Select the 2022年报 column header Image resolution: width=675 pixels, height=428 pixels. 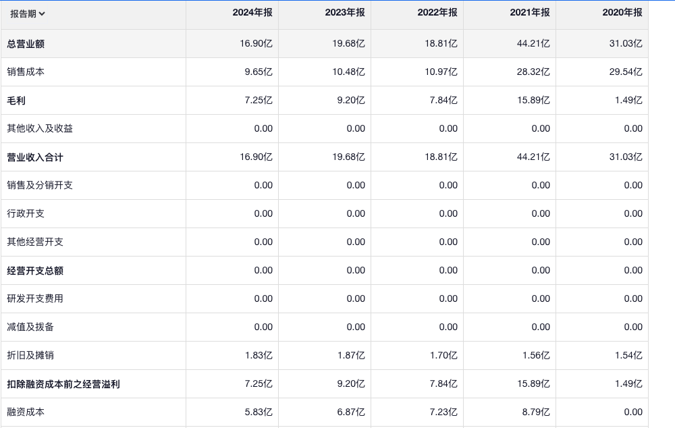(x=437, y=13)
